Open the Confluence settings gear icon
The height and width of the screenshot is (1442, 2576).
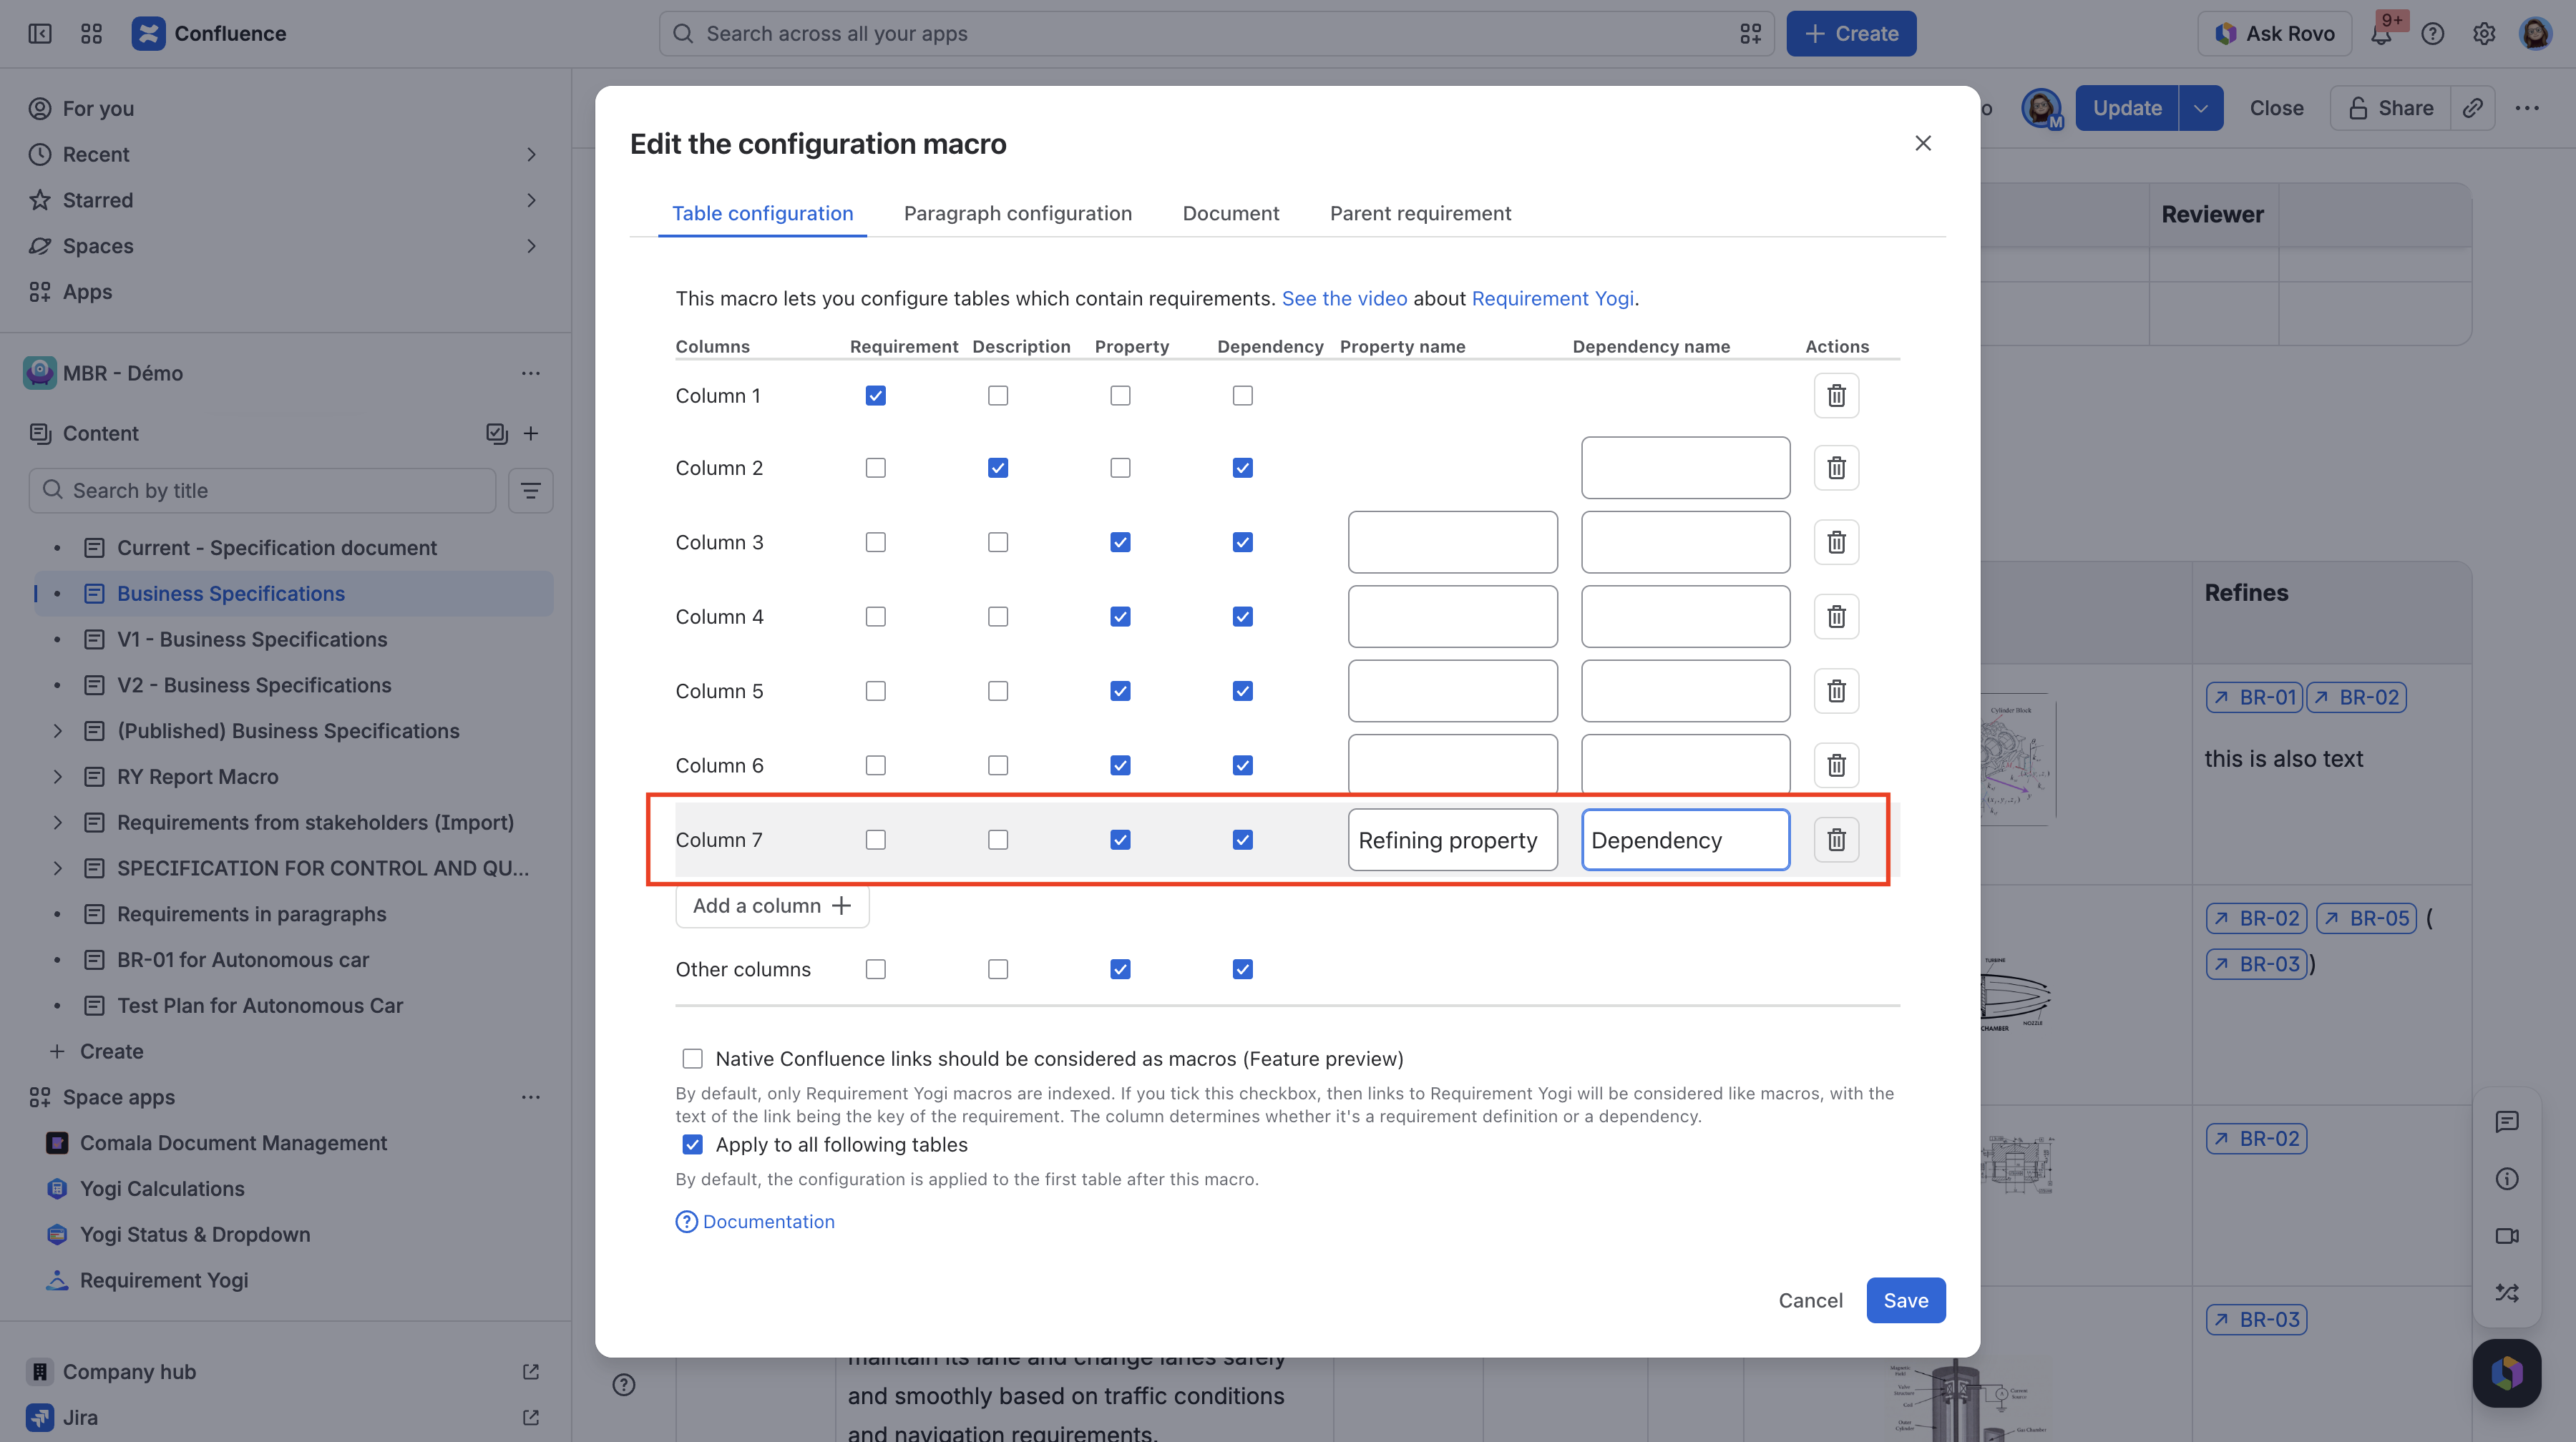coord(2484,34)
